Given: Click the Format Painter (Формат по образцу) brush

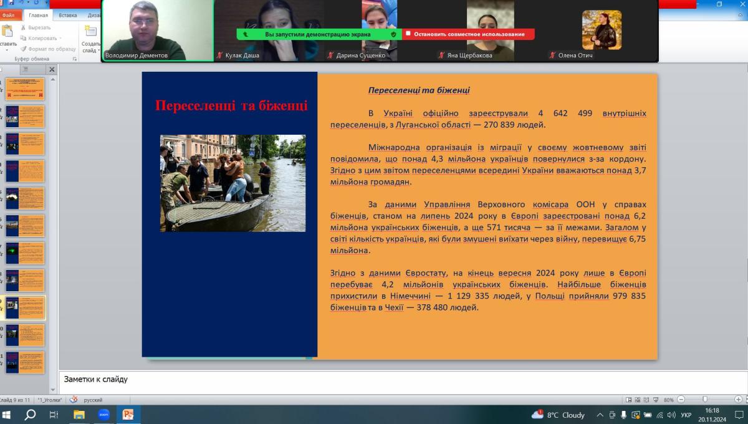Looking at the screenshot, I should tap(24, 49).
